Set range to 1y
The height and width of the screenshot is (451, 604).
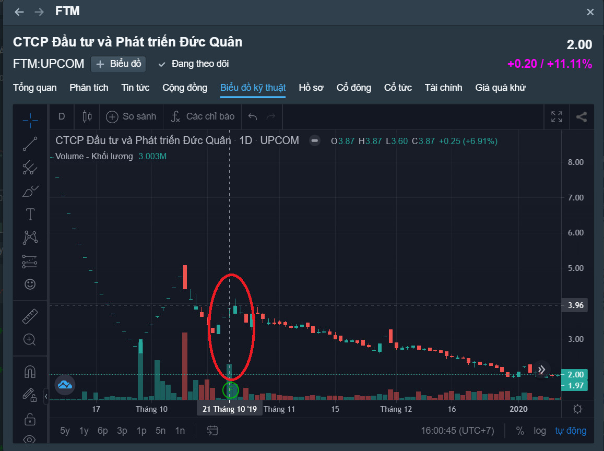tap(84, 431)
